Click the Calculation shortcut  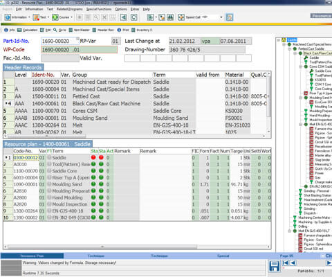tap(28, 30)
